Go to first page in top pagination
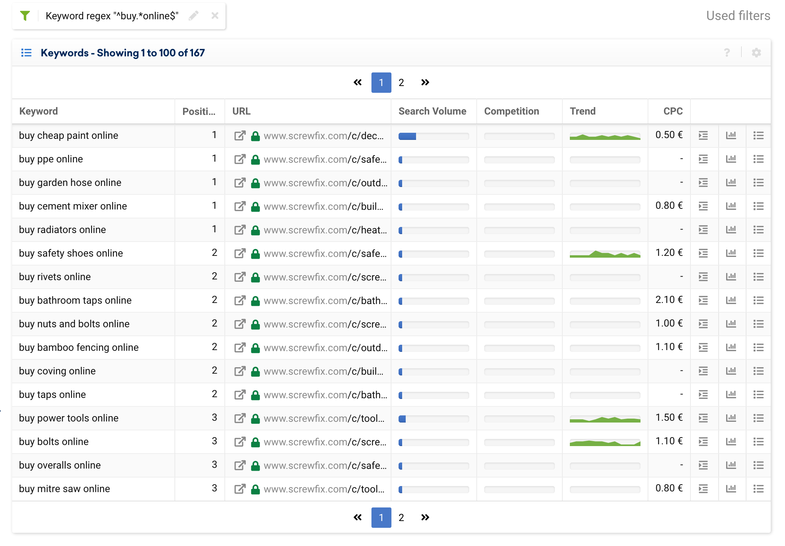The image size is (785, 546). [358, 82]
